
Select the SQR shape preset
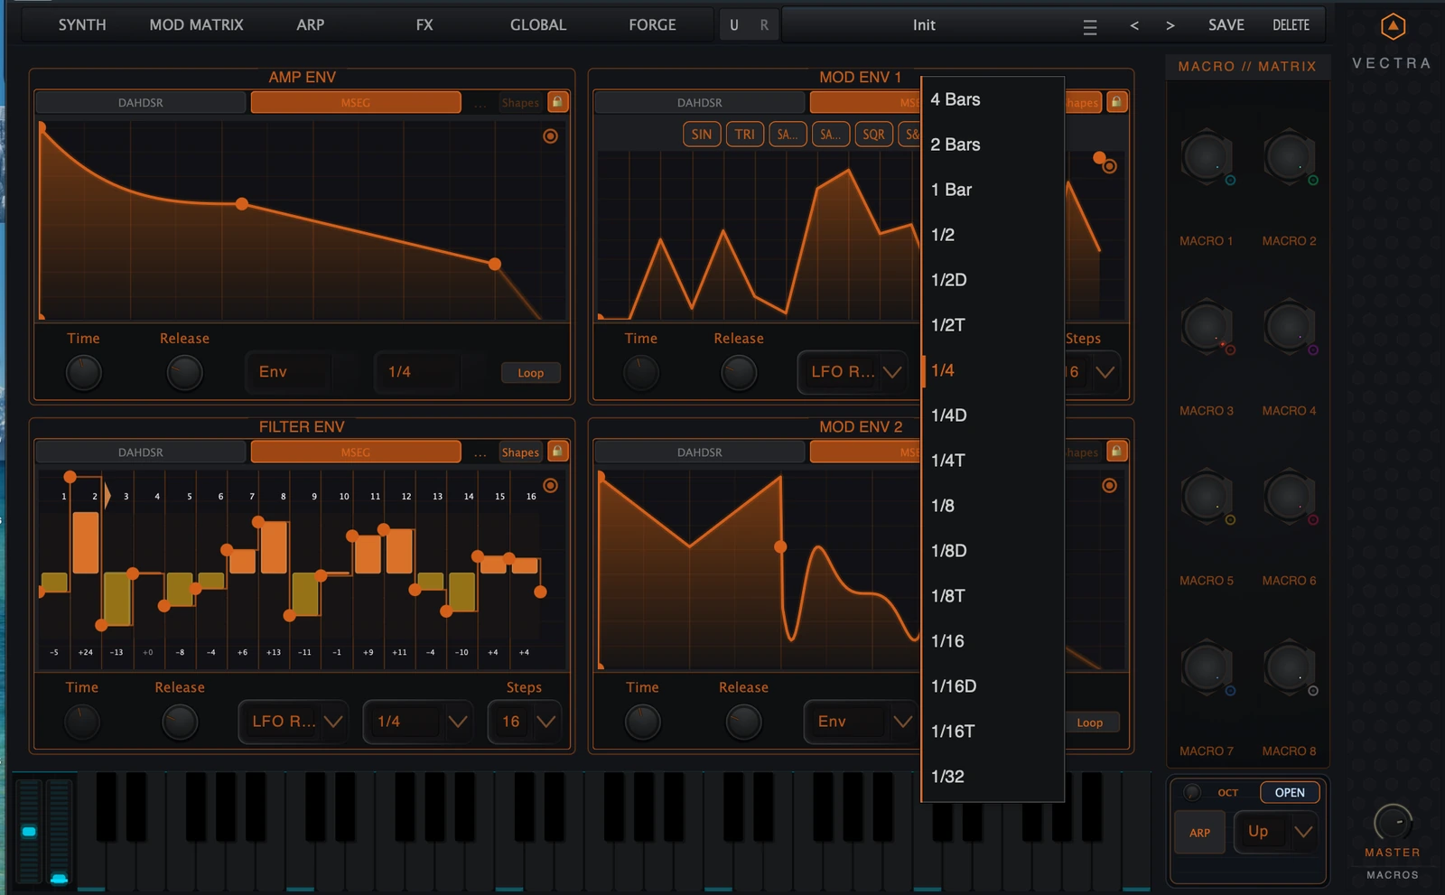click(x=873, y=135)
